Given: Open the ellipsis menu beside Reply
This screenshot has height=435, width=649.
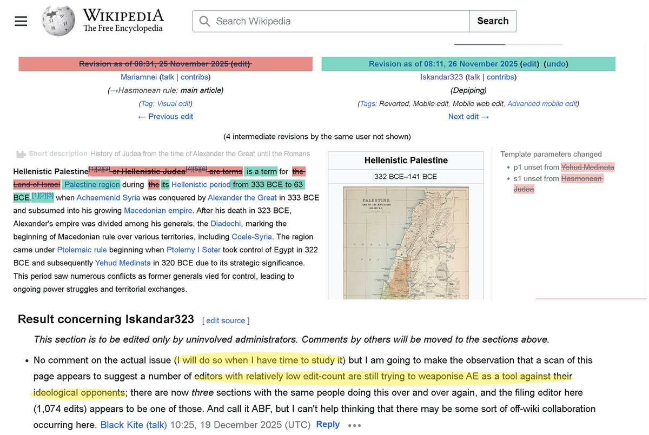Looking at the screenshot, I should [354, 425].
